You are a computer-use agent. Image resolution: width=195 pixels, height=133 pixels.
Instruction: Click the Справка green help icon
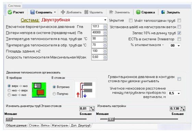pos(138,12)
